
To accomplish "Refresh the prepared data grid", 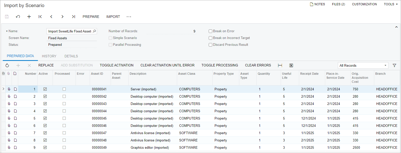I will [7, 65].
